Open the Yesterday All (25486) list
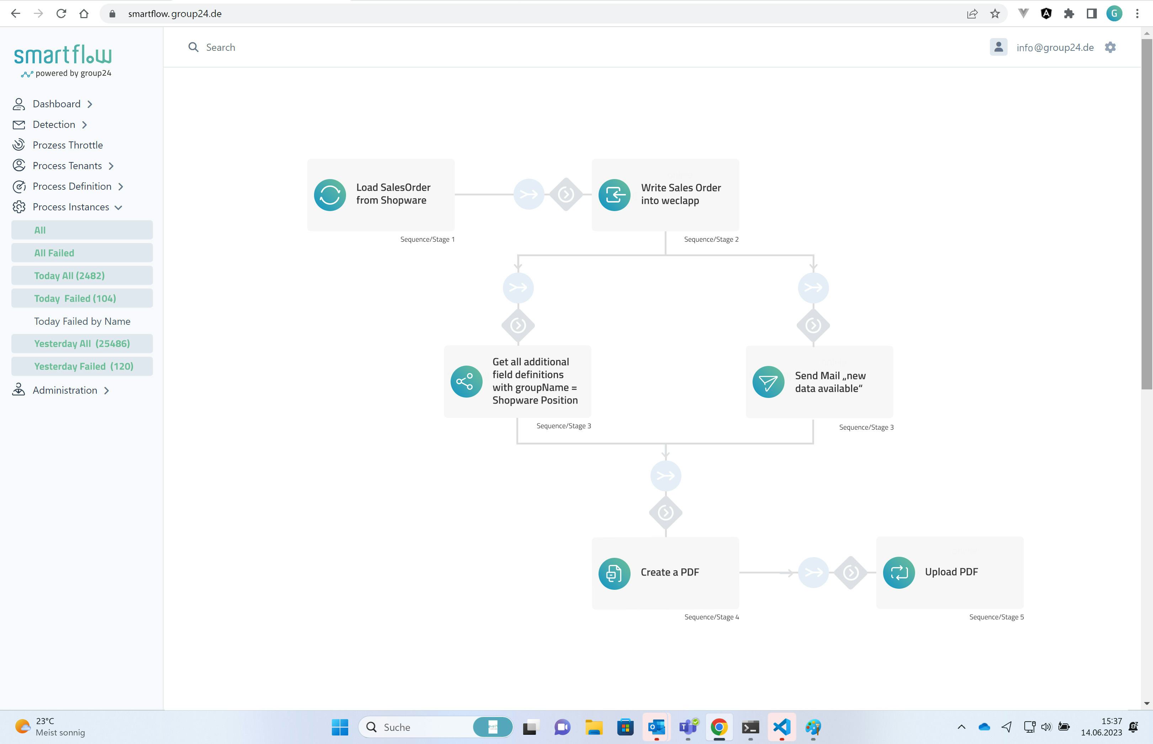This screenshot has height=744, width=1153. click(82, 343)
